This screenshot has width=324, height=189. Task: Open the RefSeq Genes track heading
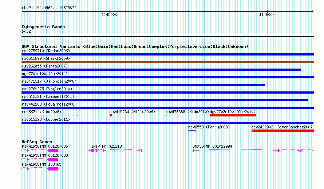point(37,142)
